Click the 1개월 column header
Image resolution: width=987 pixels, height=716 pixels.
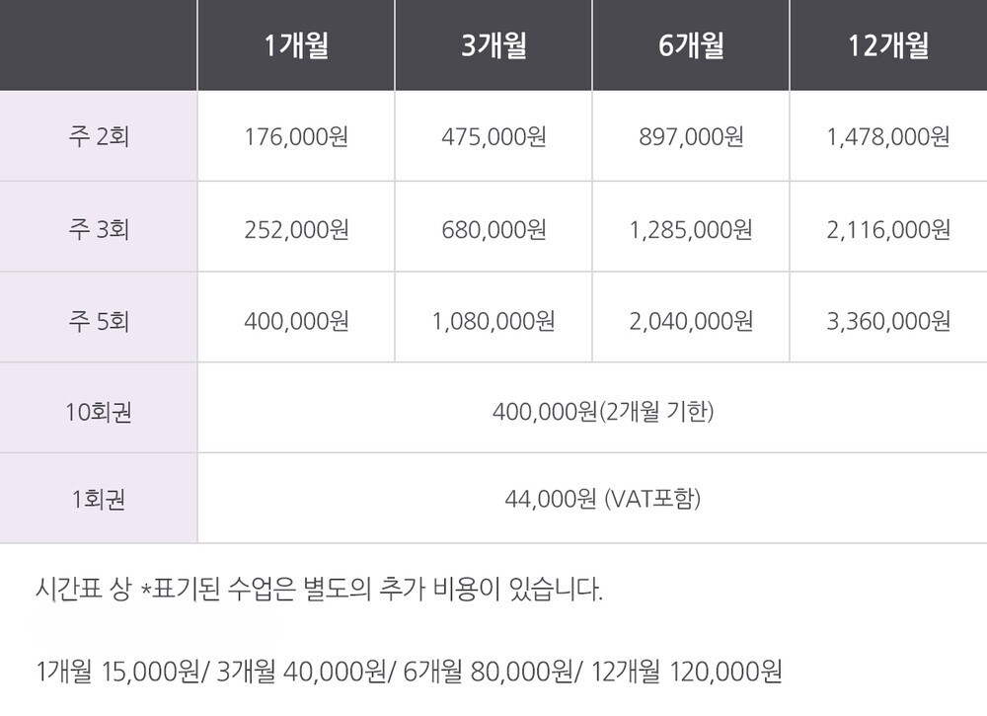point(296,45)
